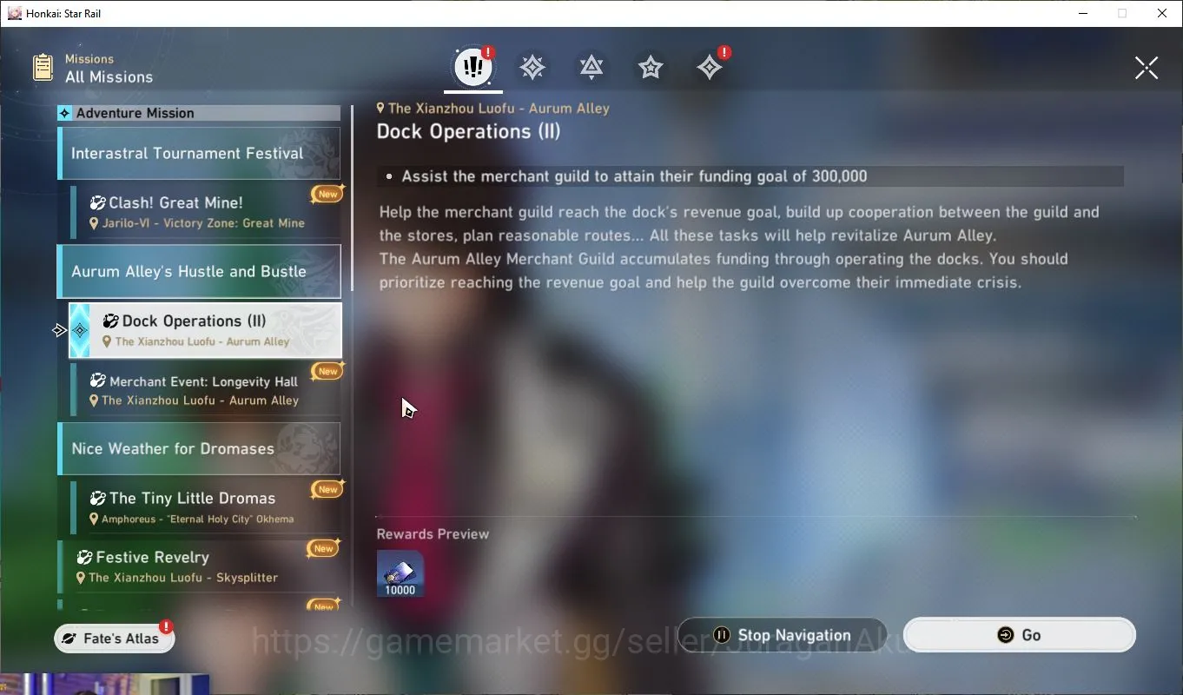
Task: Click the mission icon beside Festive Revelry
Action: pyautogui.click(x=84, y=558)
